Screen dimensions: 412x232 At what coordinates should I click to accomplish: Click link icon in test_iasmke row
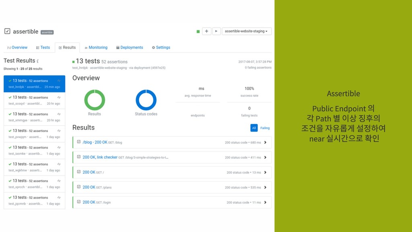tap(59, 147)
